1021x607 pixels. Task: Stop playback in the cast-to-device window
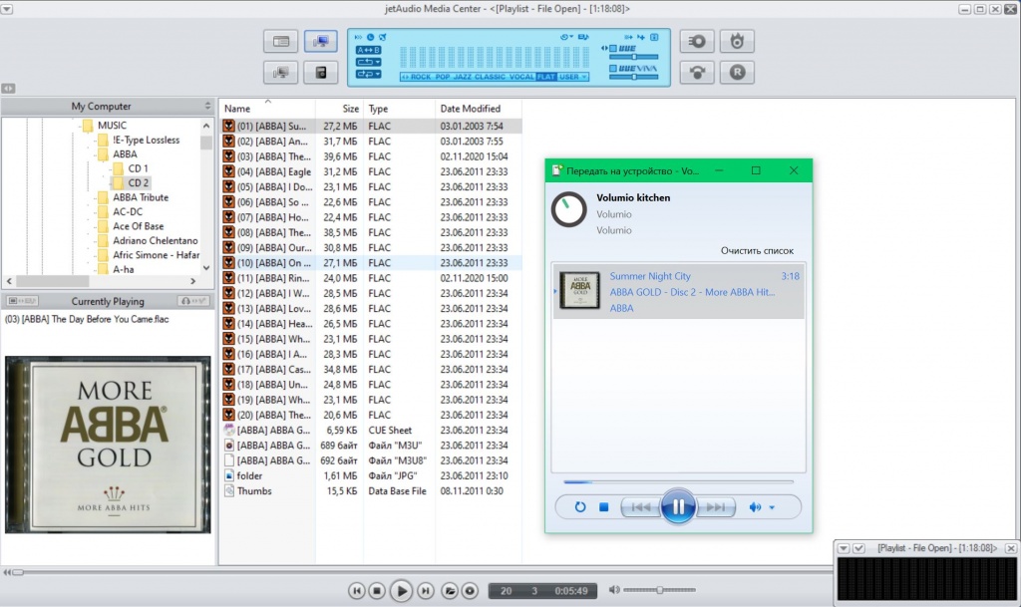point(603,507)
